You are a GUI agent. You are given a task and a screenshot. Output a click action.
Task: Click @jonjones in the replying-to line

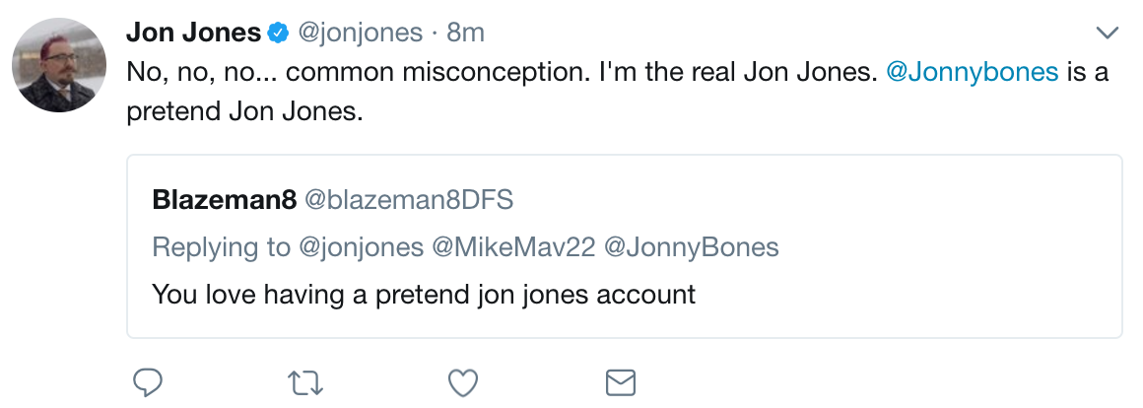click(361, 247)
